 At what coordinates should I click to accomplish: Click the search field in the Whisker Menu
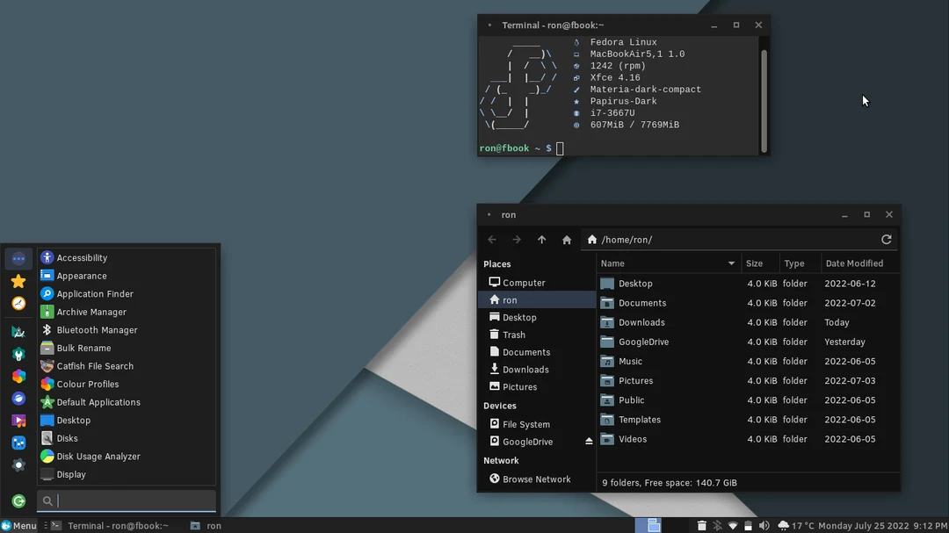pos(127,501)
